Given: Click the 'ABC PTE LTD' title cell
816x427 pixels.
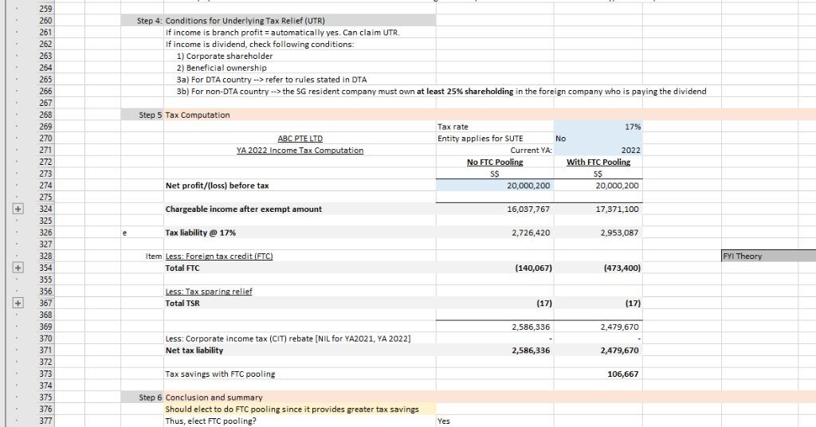Looking at the screenshot, I should (x=300, y=138).
